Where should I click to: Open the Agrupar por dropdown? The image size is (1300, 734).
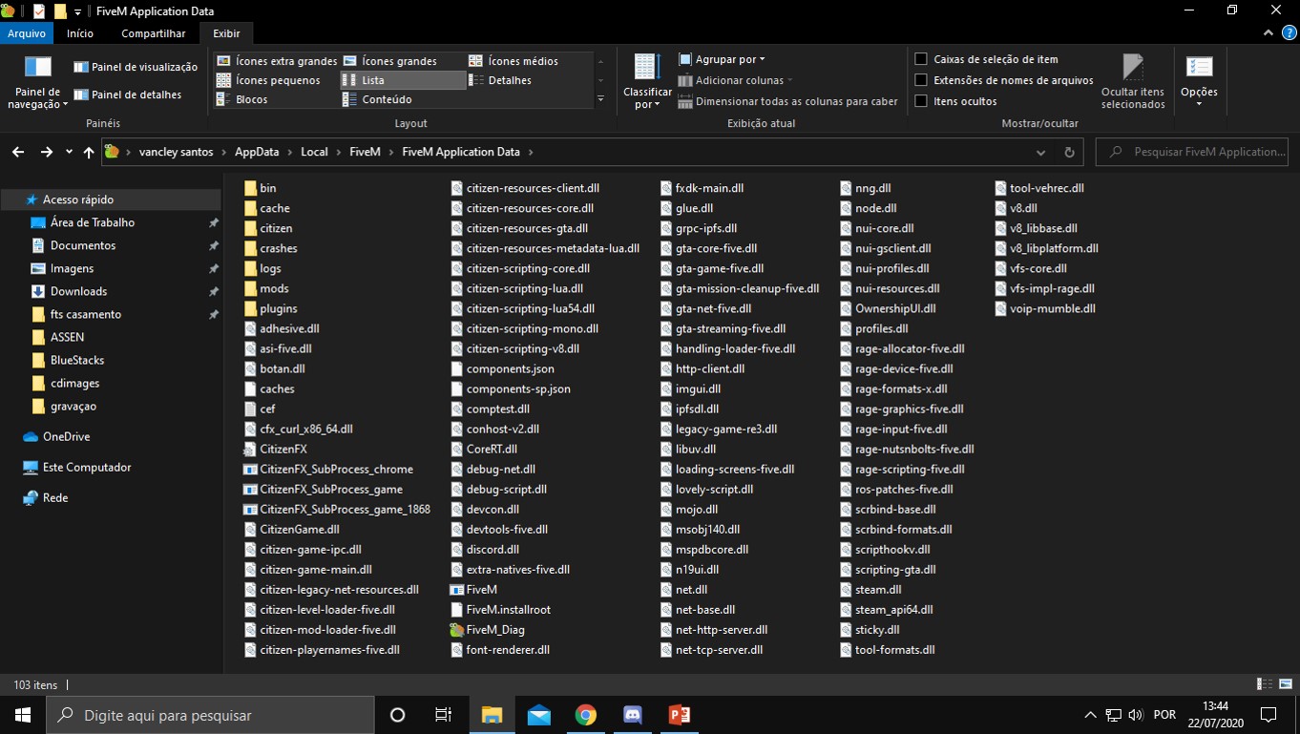pos(722,59)
